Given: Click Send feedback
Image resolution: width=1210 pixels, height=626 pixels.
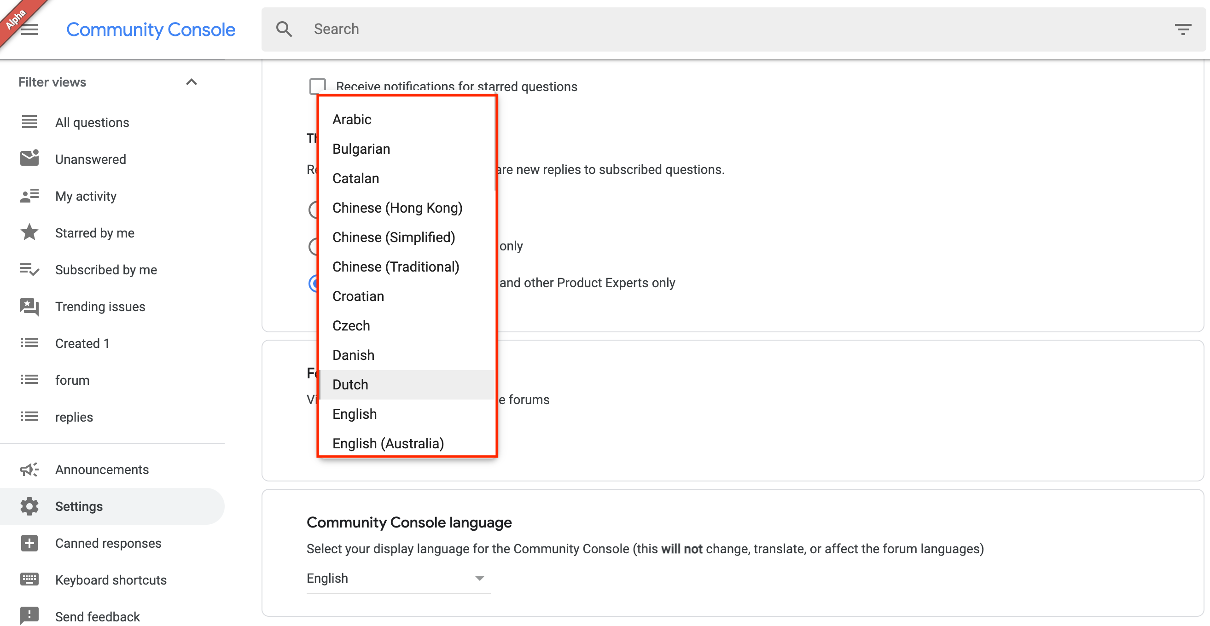Looking at the screenshot, I should 97,616.
